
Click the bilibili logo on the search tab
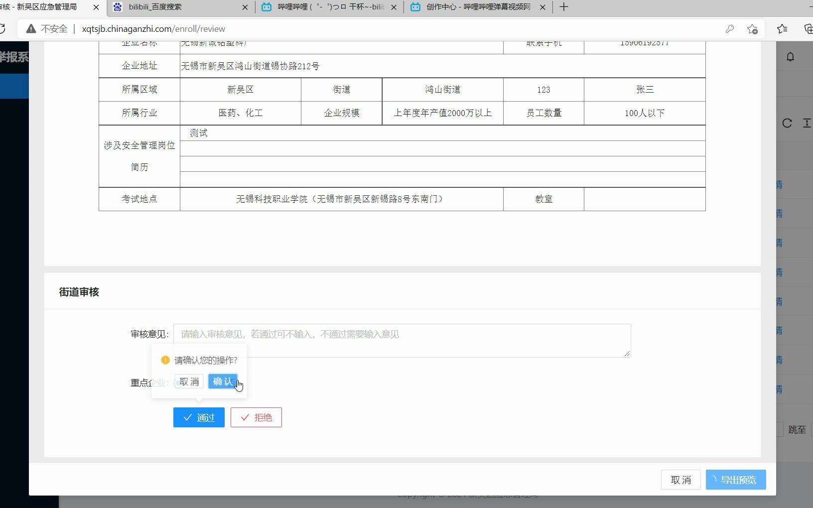(x=118, y=7)
